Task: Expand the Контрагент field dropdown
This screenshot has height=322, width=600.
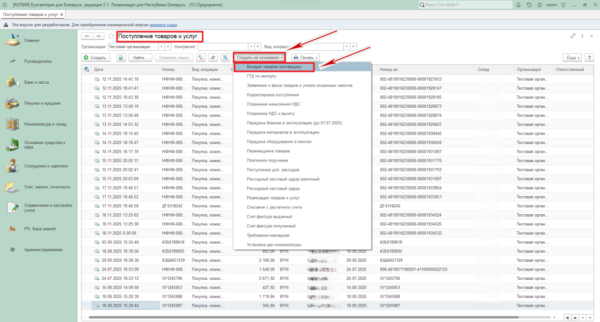Action: (x=251, y=46)
